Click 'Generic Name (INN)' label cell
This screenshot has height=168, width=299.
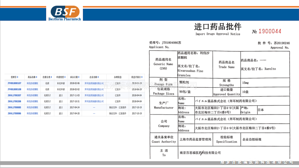pyautogui.click(x=164, y=64)
